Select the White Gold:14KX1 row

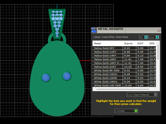coord(124,82)
